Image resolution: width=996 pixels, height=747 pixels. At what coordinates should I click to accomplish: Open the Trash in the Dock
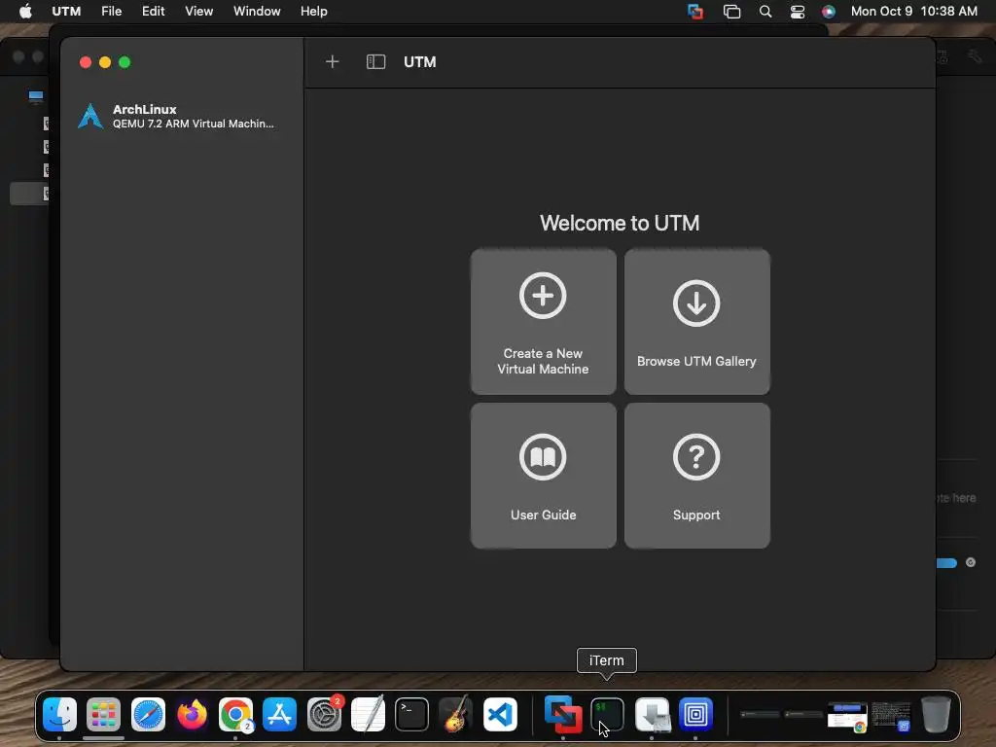(936, 715)
